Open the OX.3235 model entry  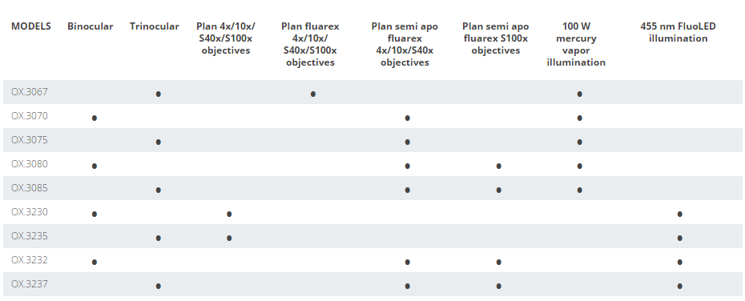point(30,236)
